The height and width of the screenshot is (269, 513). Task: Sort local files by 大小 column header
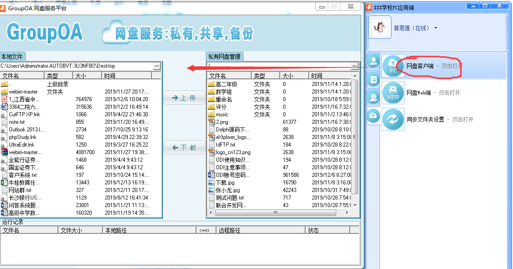click(x=87, y=76)
